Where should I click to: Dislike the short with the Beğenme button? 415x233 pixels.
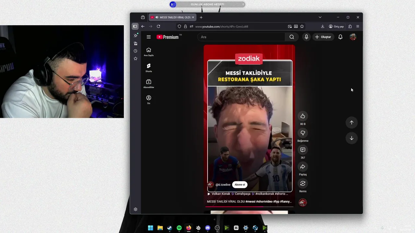point(302,133)
